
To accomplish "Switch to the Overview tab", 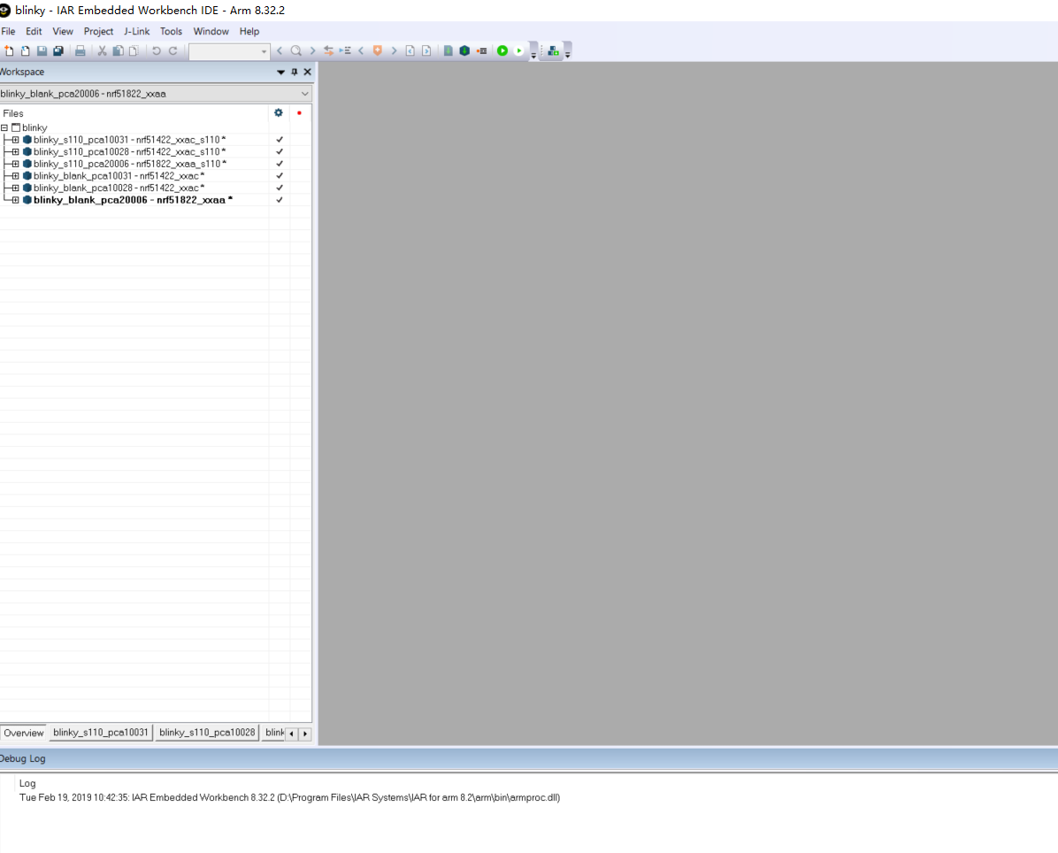I will pos(24,733).
